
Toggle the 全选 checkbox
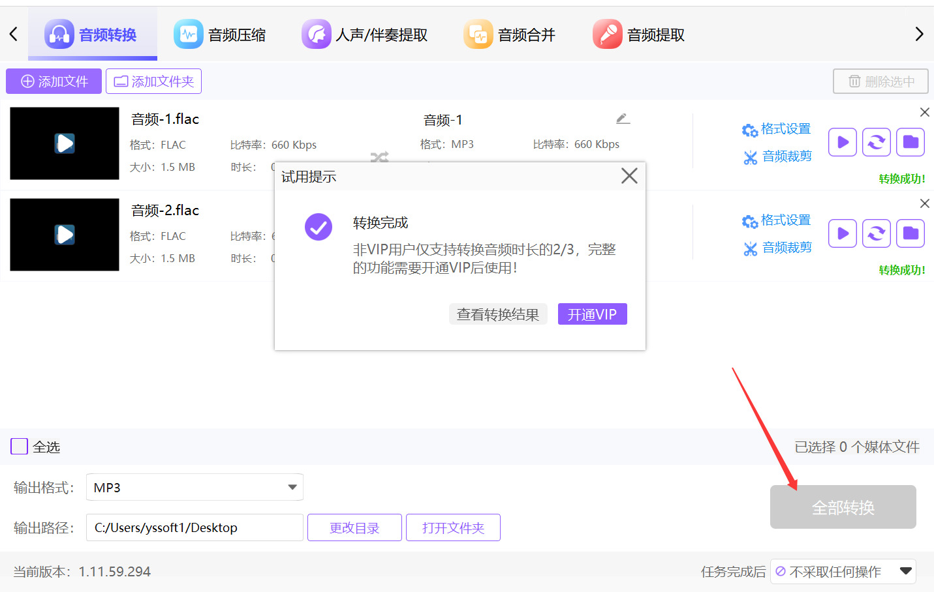click(x=20, y=447)
